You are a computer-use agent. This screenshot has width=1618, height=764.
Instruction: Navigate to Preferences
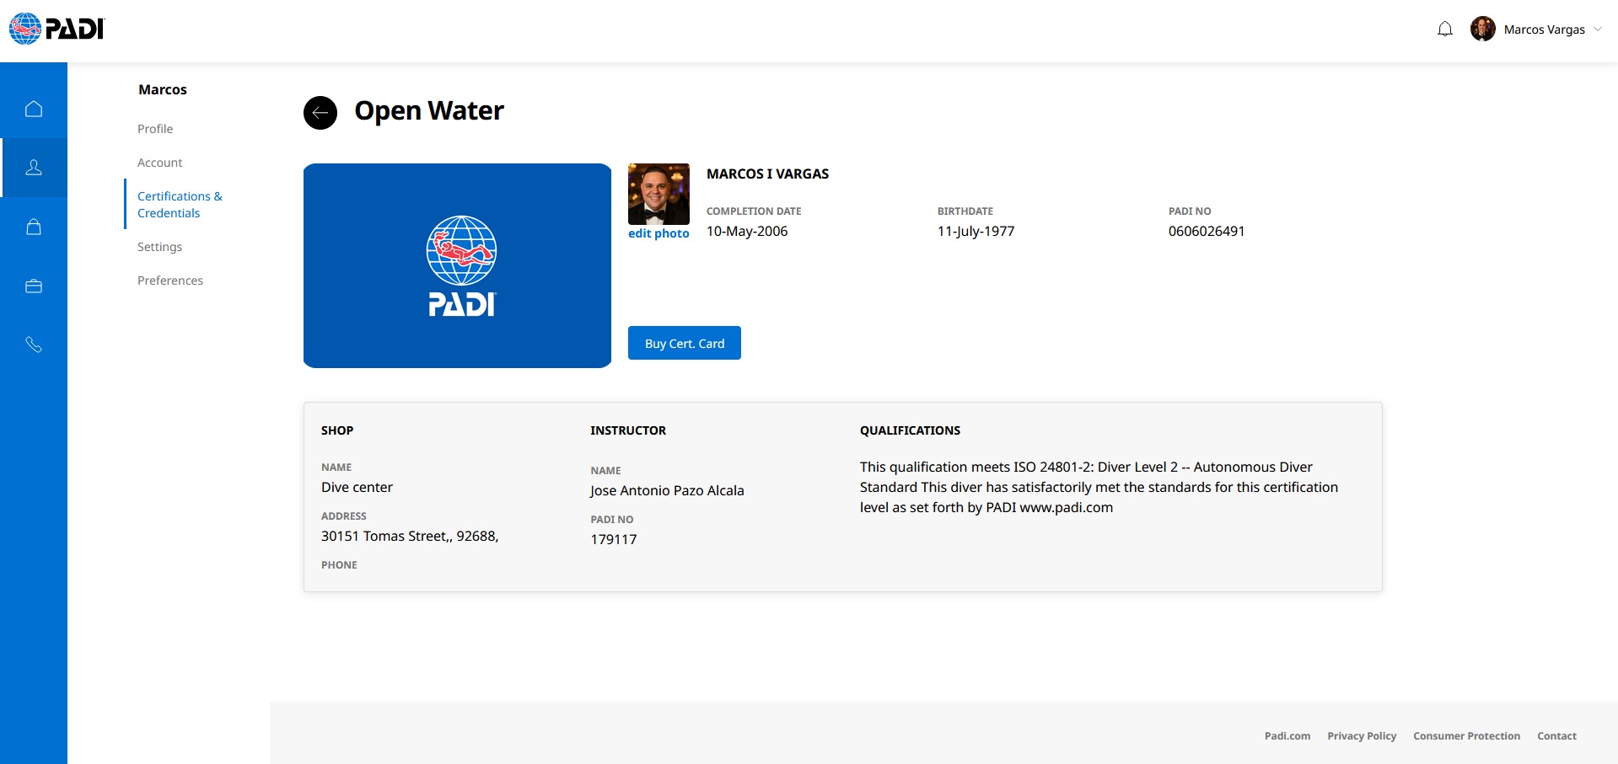point(170,280)
